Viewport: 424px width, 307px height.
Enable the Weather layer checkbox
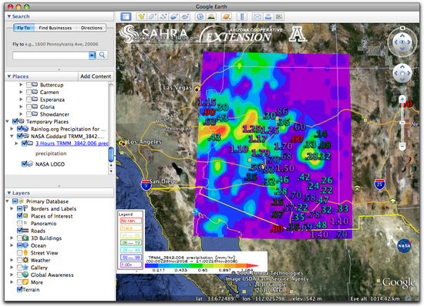coord(19,260)
